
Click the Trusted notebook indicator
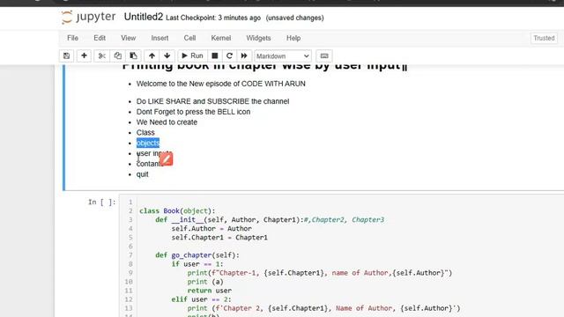[544, 38]
